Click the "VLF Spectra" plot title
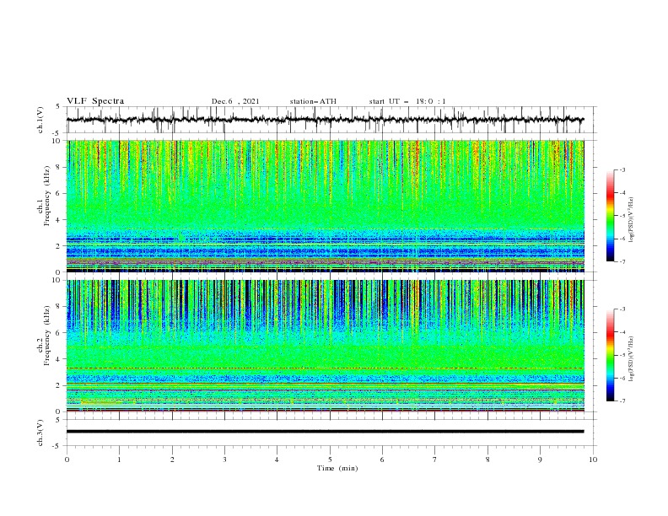 tap(95, 101)
